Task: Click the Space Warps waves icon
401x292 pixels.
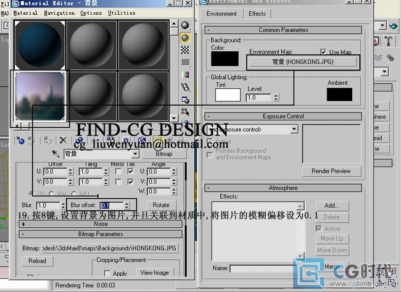Action: pos(379,58)
